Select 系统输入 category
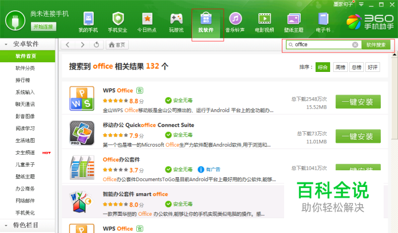Viewport: 398px width, 233px height. [x=25, y=92]
